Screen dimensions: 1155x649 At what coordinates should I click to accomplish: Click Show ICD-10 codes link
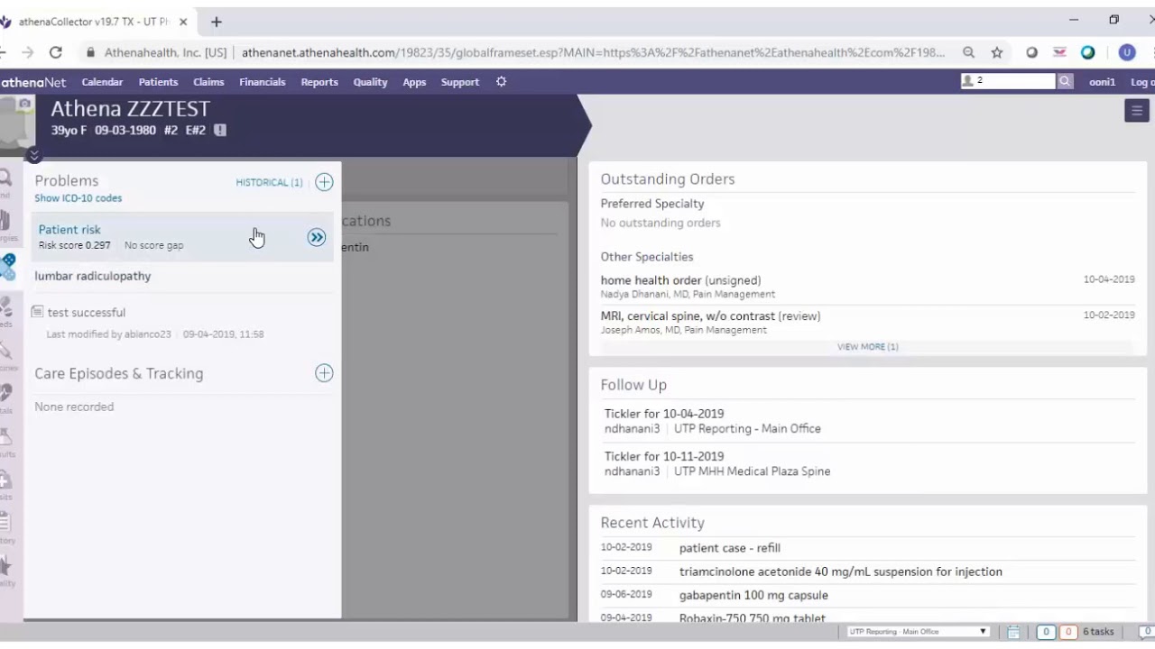(x=79, y=198)
